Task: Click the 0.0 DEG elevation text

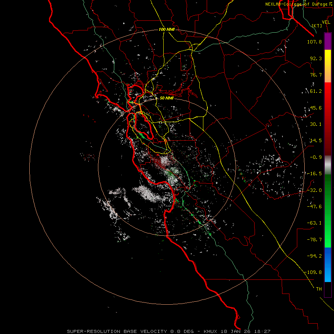Action: point(182,331)
